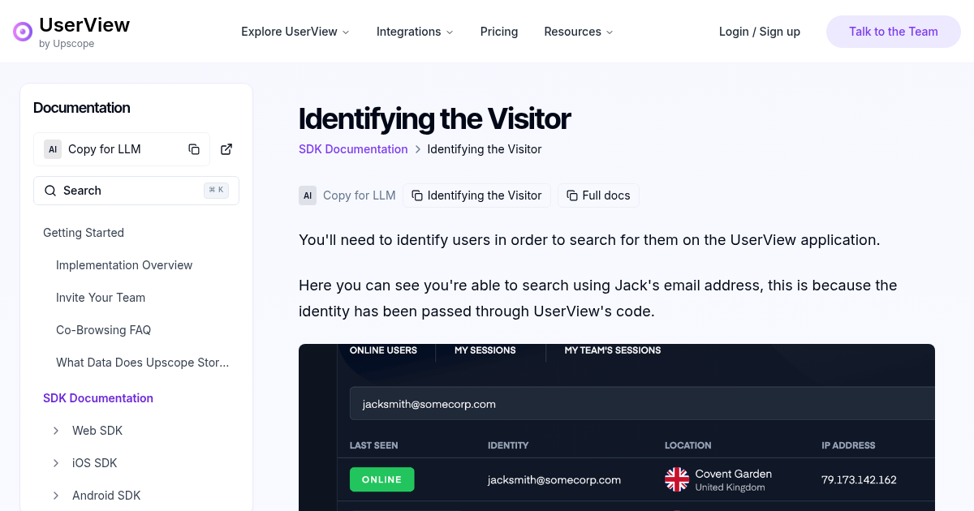Open Android SDK docs
The width and height of the screenshot is (974, 511).
click(106, 496)
